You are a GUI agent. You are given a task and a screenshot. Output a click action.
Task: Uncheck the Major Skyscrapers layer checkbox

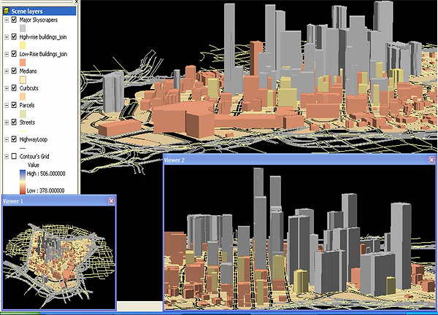tap(14, 20)
